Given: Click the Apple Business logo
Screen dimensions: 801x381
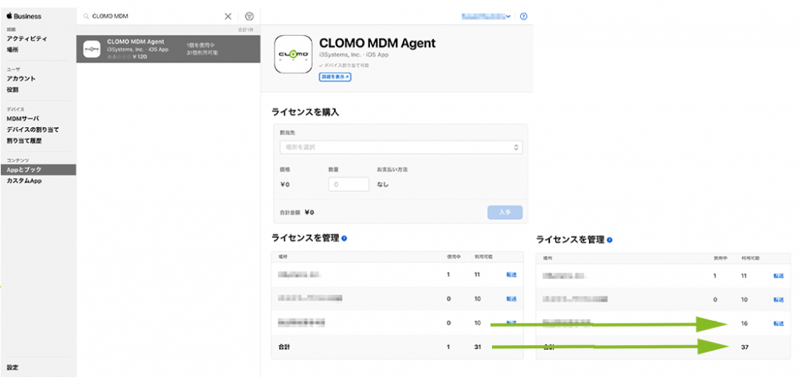Looking at the screenshot, I should pyautogui.click(x=24, y=16).
